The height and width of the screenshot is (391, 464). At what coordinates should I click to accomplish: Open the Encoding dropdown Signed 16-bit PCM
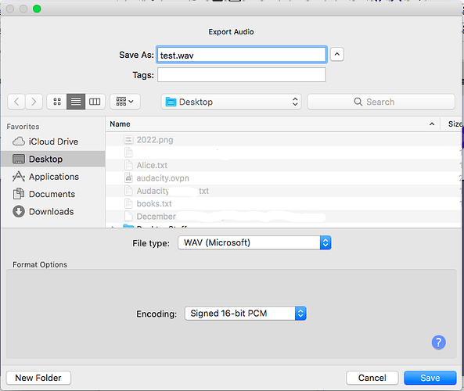[246, 314]
